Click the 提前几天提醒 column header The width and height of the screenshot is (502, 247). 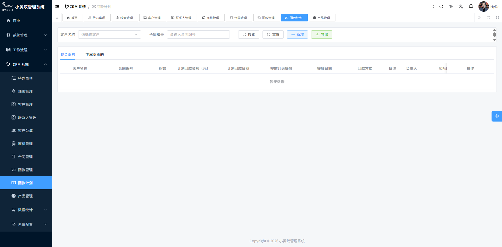click(x=281, y=68)
